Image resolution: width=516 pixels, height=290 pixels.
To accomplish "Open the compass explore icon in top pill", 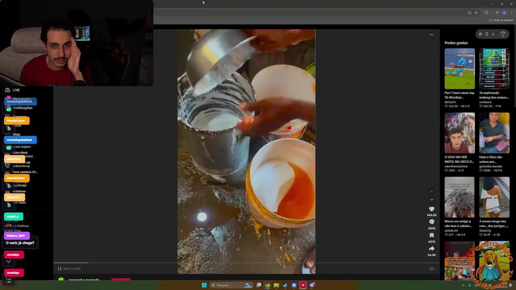I will tap(480, 34).
